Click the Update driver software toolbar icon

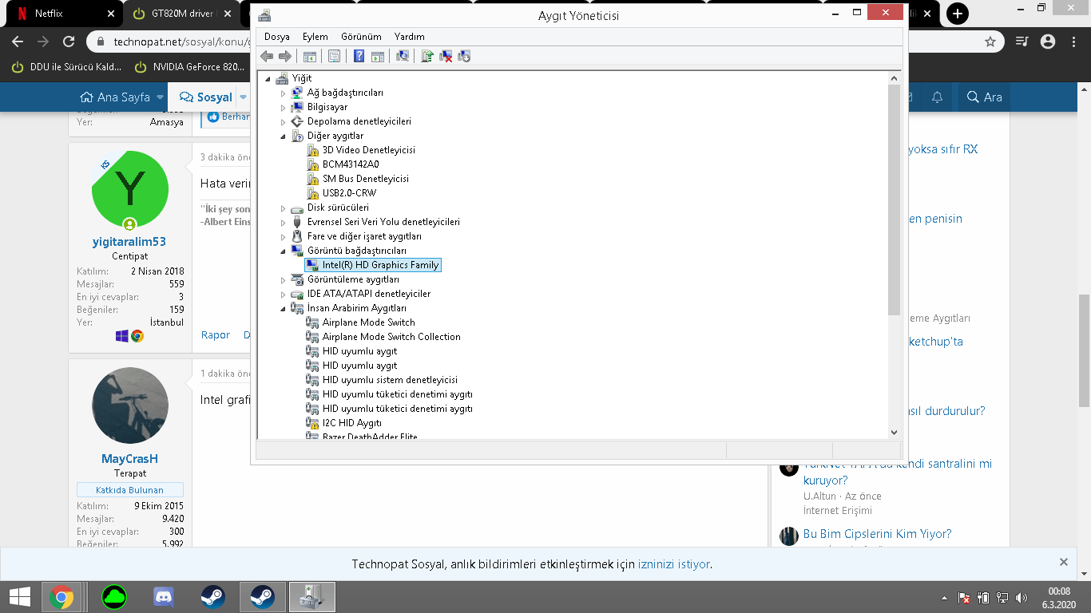[x=427, y=56]
